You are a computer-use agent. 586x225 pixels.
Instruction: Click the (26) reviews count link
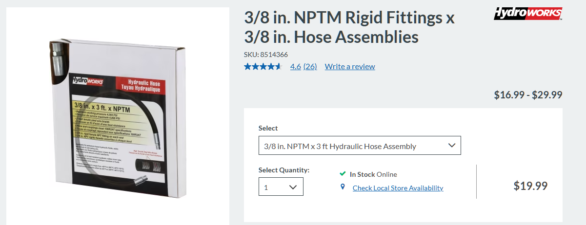coord(310,66)
